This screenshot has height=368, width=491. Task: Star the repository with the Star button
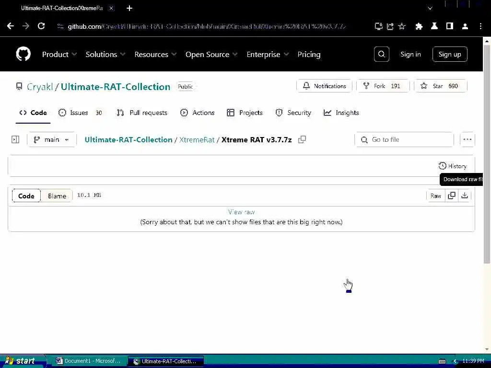tap(441, 86)
